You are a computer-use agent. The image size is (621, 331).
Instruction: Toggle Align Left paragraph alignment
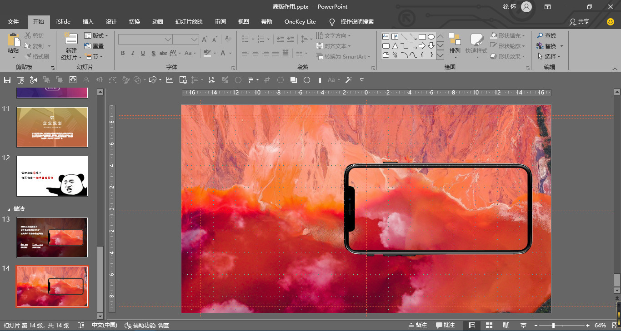click(x=245, y=53)
